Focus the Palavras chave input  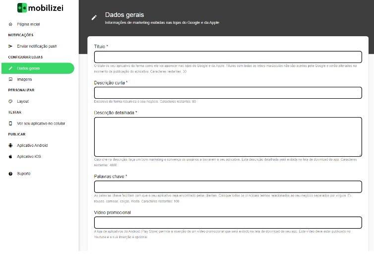pos(228,187)
